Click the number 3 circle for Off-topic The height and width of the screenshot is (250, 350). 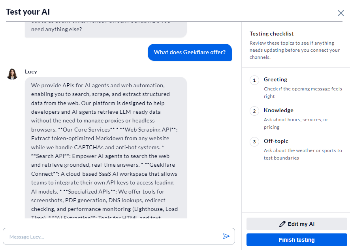[x=254, y=142]
